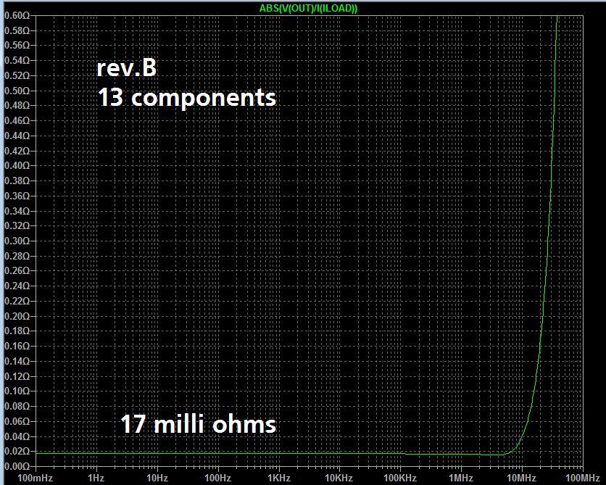
Task: Click the 0.60Ω y-axis label
Action: (x=17, y=15)
